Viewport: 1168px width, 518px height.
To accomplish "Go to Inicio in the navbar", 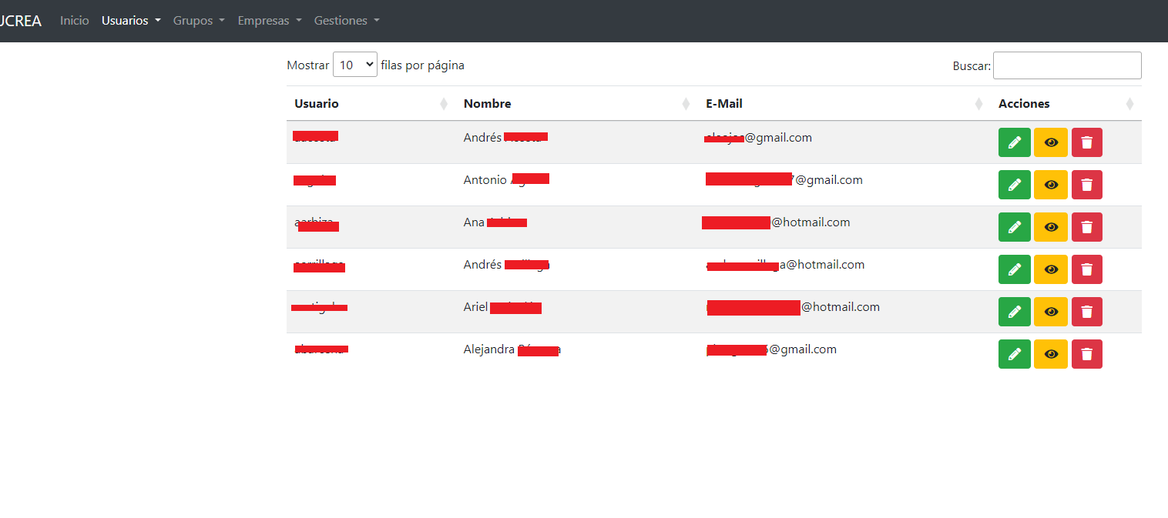I will point(75,21).
